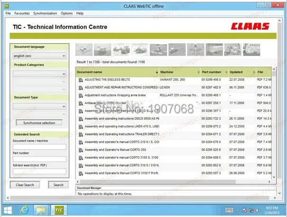This screenshot has height=217, width=287.
Task: Click the CLAAS logo
Action: pos(250,26)
